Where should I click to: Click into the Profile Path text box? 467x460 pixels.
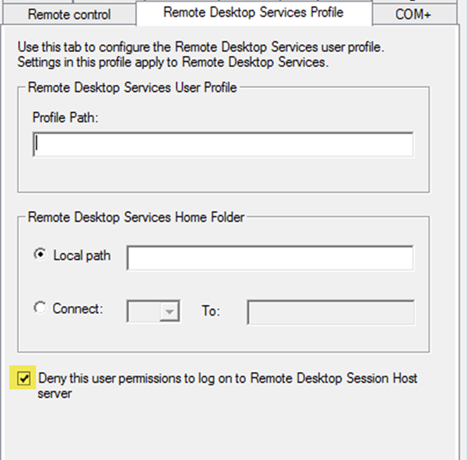(x=223, y=145)
